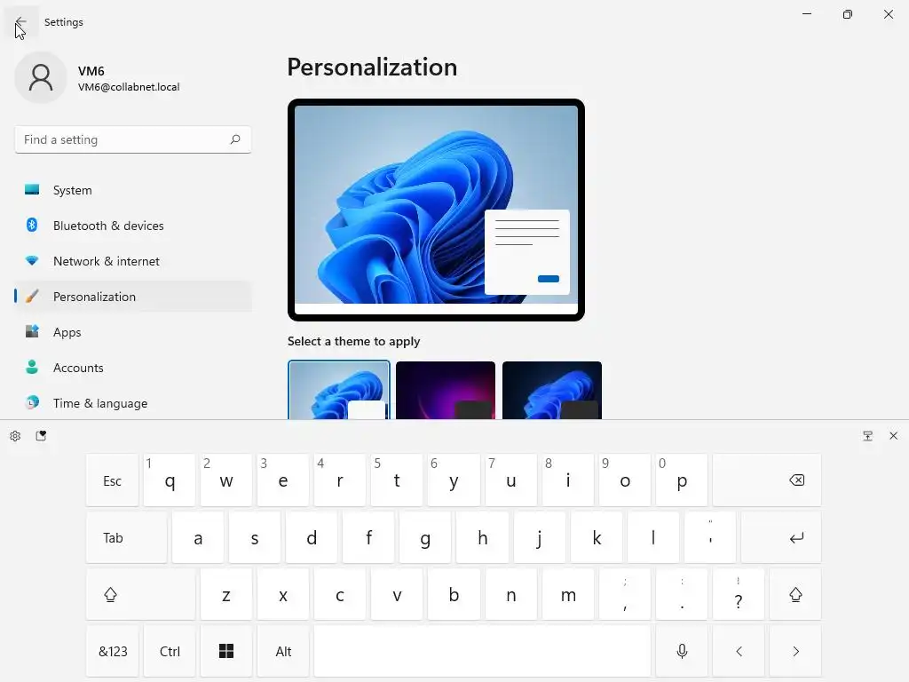Tap the Esc key on touch keyboard
The width and height of the screenshot is (909, 682).
click(x=113, y=480)
